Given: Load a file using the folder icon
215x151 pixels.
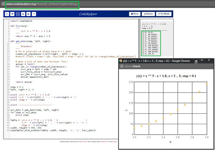Looking at the screenshot, I should pos(28,14).
